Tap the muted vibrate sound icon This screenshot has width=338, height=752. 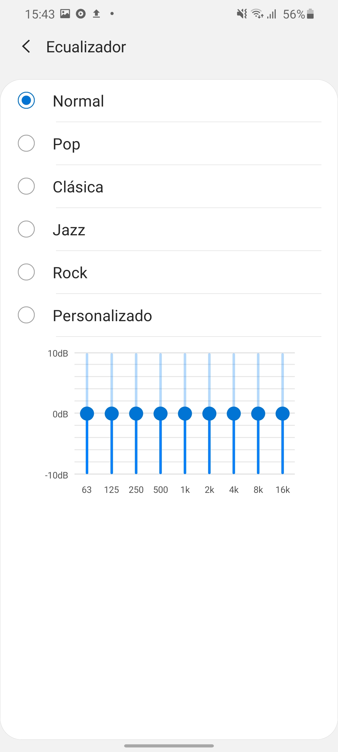point(242,14)
